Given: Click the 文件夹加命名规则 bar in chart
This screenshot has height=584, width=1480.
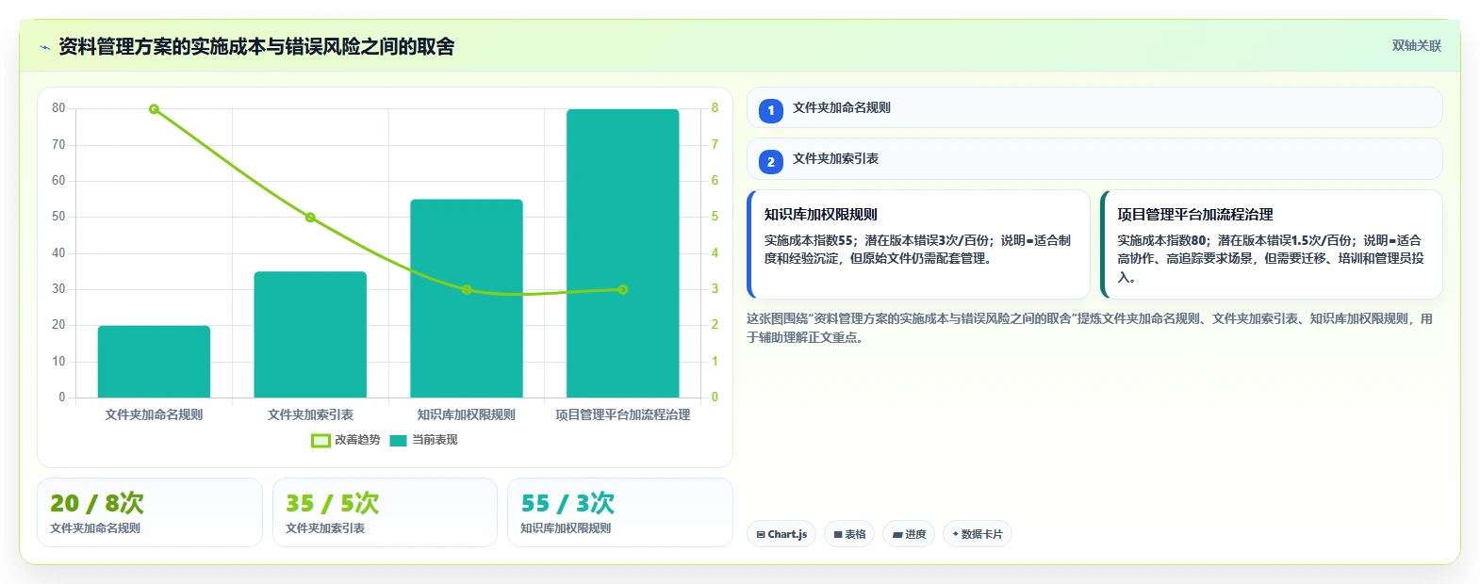Looking at the screenshot, I should (154, 362).
